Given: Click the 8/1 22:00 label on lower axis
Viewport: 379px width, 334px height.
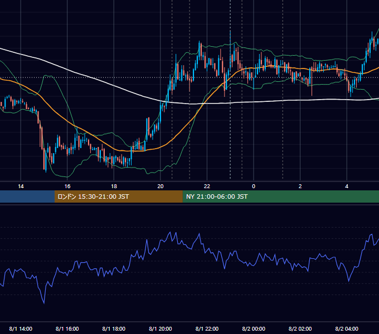Looking at the screenshot, I should [207, 328].
